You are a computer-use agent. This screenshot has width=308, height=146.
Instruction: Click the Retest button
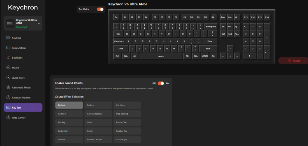pyautogui.click(x=293, y=61)
